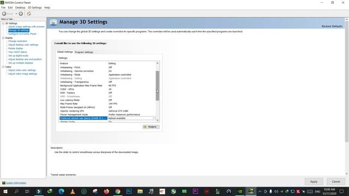Select Antialiasing - Gamma correction row
The image size is (349, 196).
[107, 71]
